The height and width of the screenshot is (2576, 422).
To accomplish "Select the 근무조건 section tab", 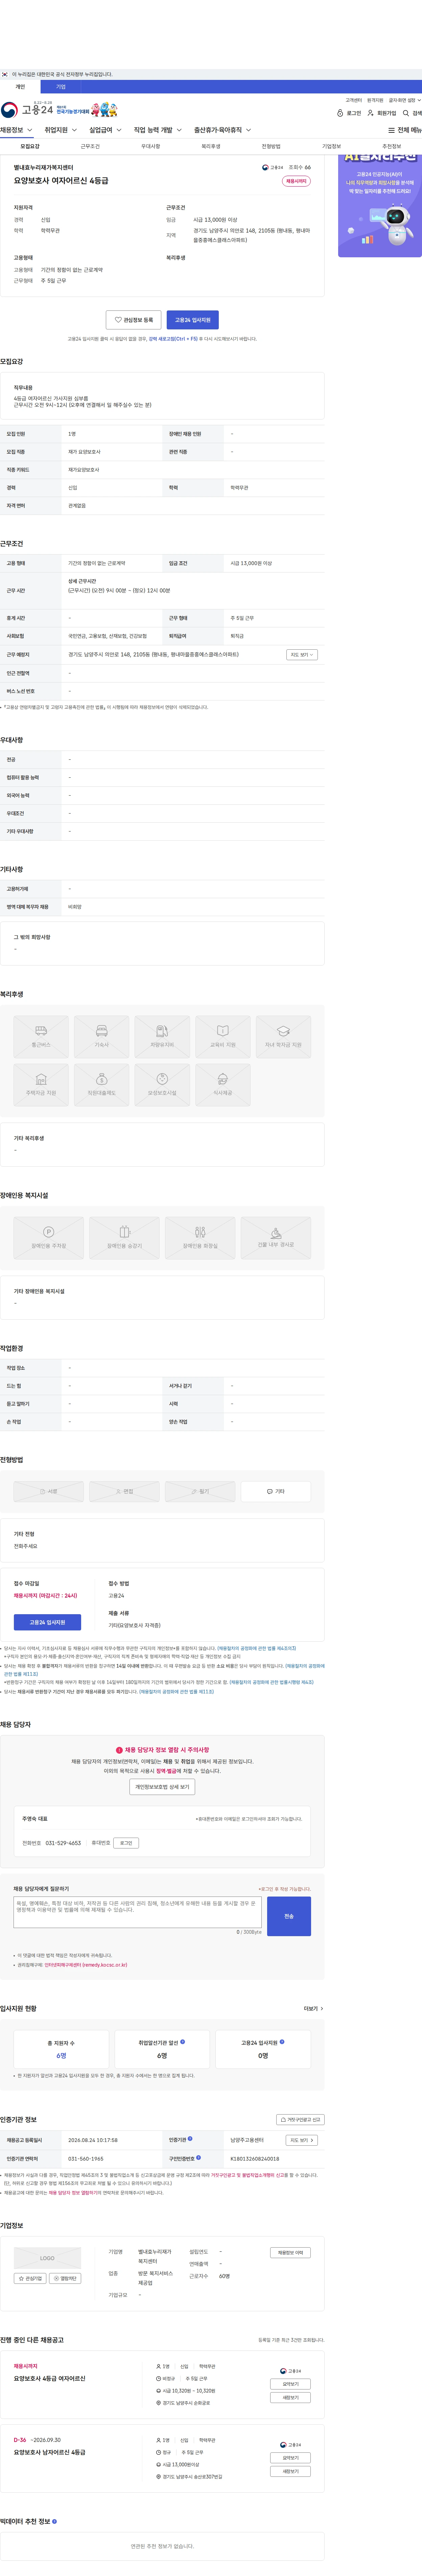I will pos(90,146).
